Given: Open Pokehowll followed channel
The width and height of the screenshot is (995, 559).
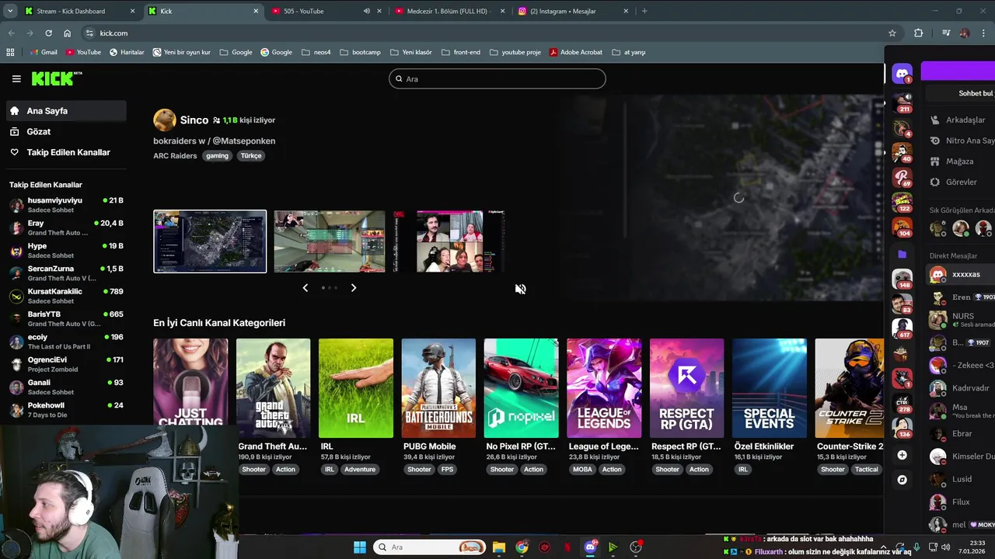Looking at the screenshot, I should point(66,409).
